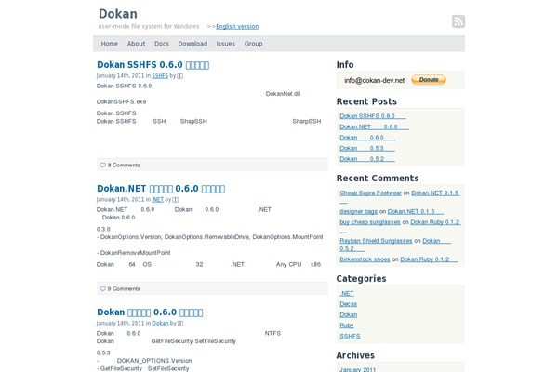Select the Ruby category

coord(347,325)
